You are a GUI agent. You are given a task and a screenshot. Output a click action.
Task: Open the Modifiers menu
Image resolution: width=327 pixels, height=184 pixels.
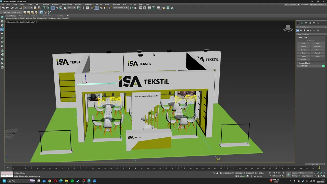[46, 4]
